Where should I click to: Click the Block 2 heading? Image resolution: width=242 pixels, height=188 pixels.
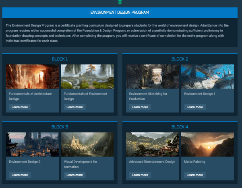click(x=180, y=59)
